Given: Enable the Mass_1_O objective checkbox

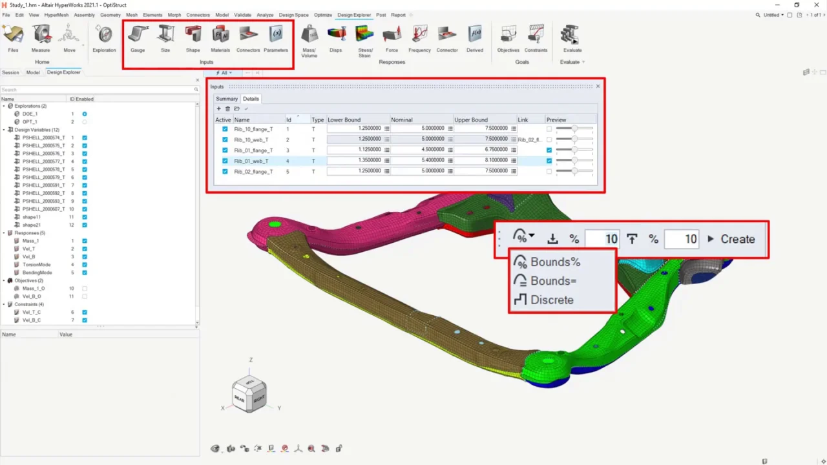Looking at the screenshot, I should (x=85, y=289).
